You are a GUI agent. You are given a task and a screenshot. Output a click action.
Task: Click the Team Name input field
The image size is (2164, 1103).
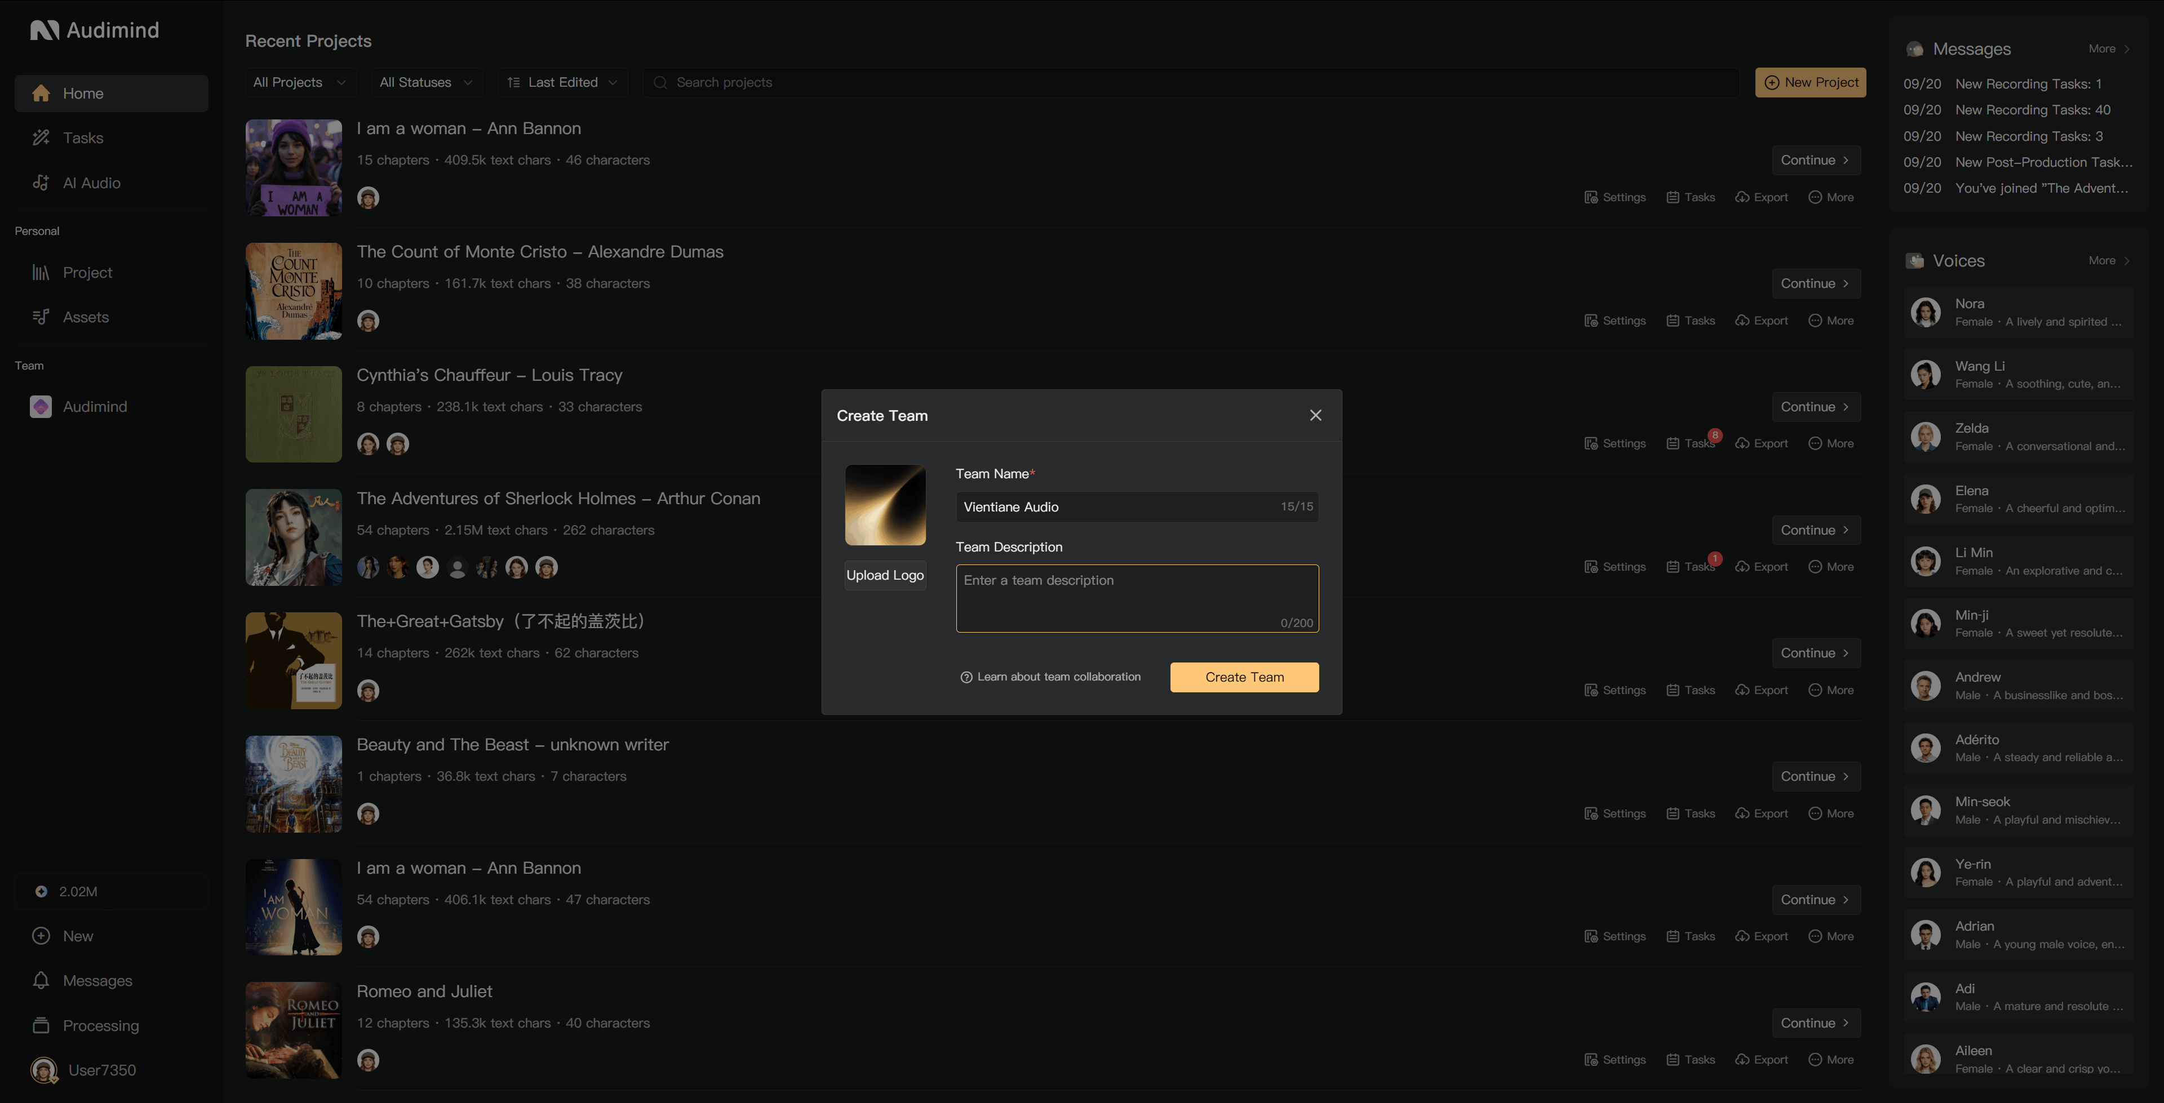[1137, 506]
